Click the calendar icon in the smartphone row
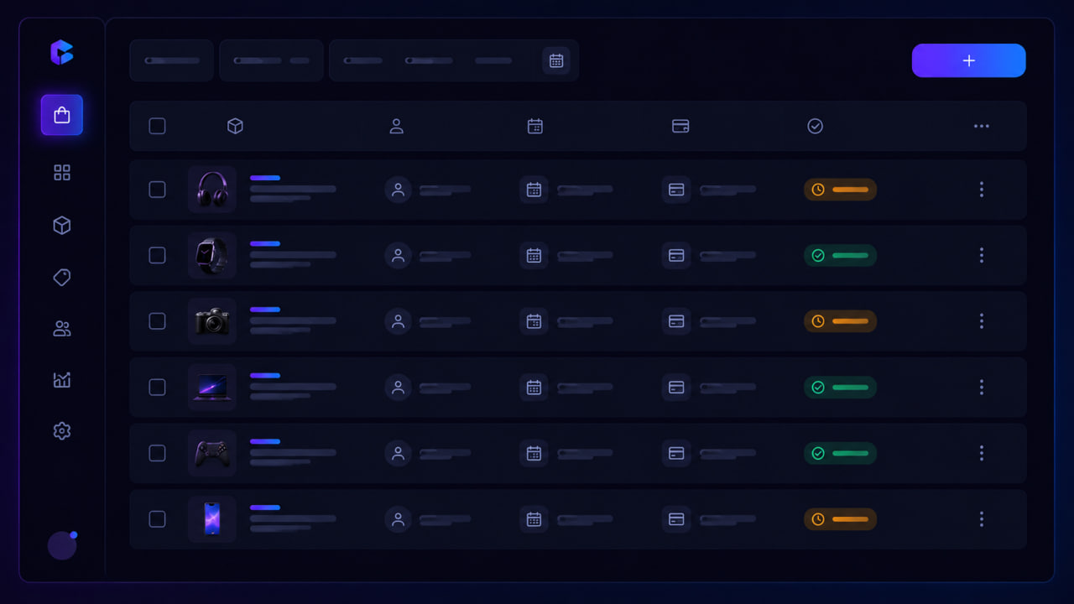 click(534, 519)
